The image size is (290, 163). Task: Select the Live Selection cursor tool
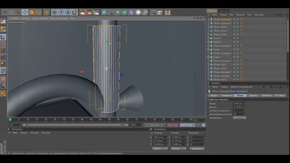coord(18,12)
